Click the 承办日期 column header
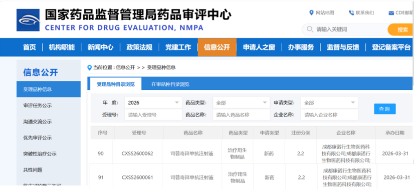416x190 pixels. click(395, 133)
